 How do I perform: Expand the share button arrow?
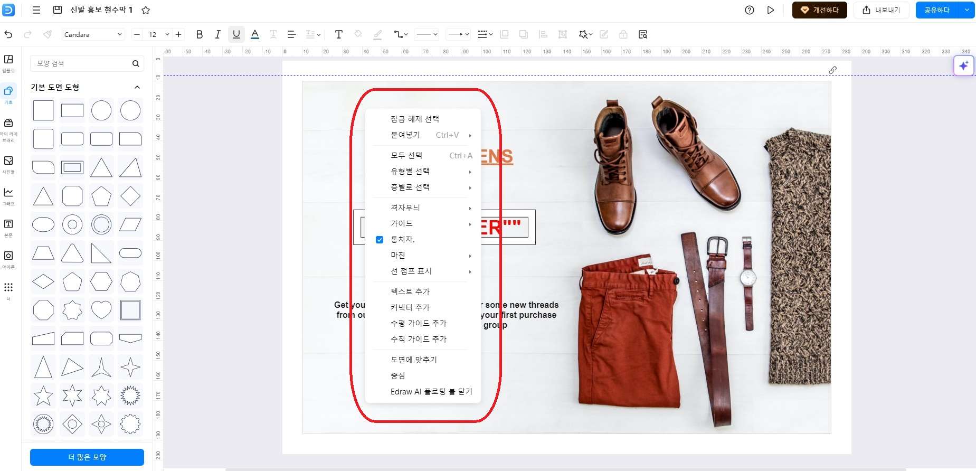click(967, 10)
